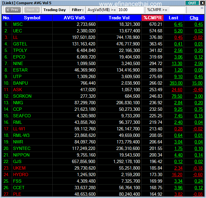Select the SORKON symbol
This screenshot has height=198, width=206.
point(22,96)
